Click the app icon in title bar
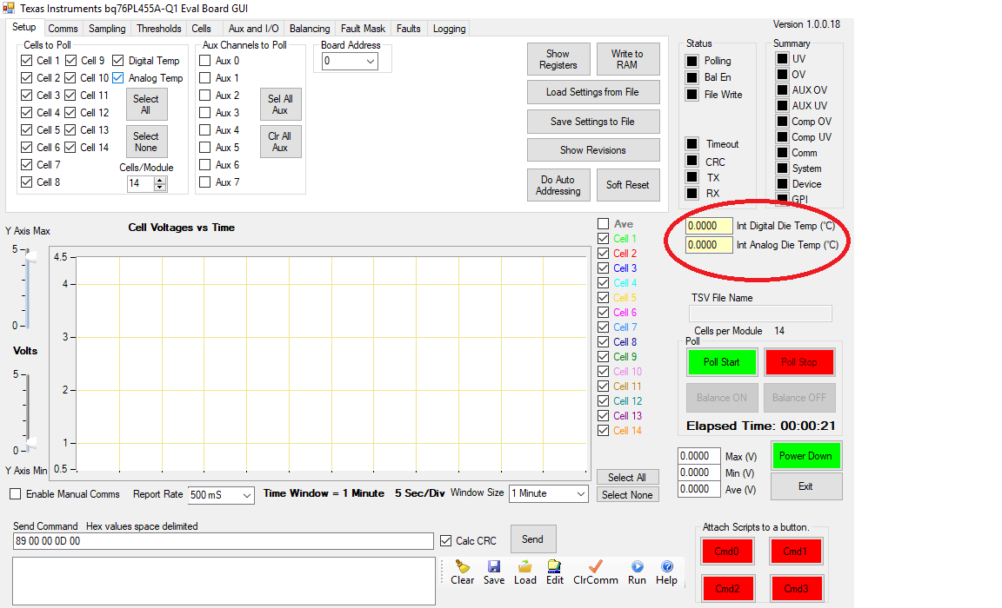The image size is (1002, 608). tap(9, 9)
